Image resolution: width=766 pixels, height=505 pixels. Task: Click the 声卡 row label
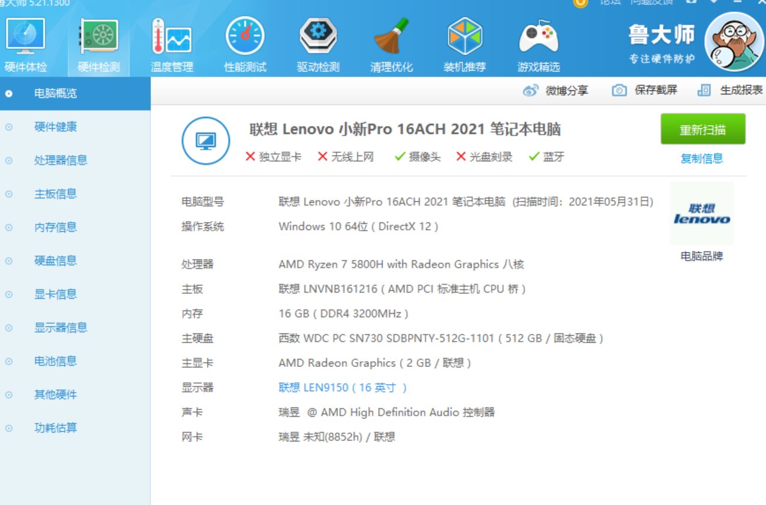tap(192, 412)
